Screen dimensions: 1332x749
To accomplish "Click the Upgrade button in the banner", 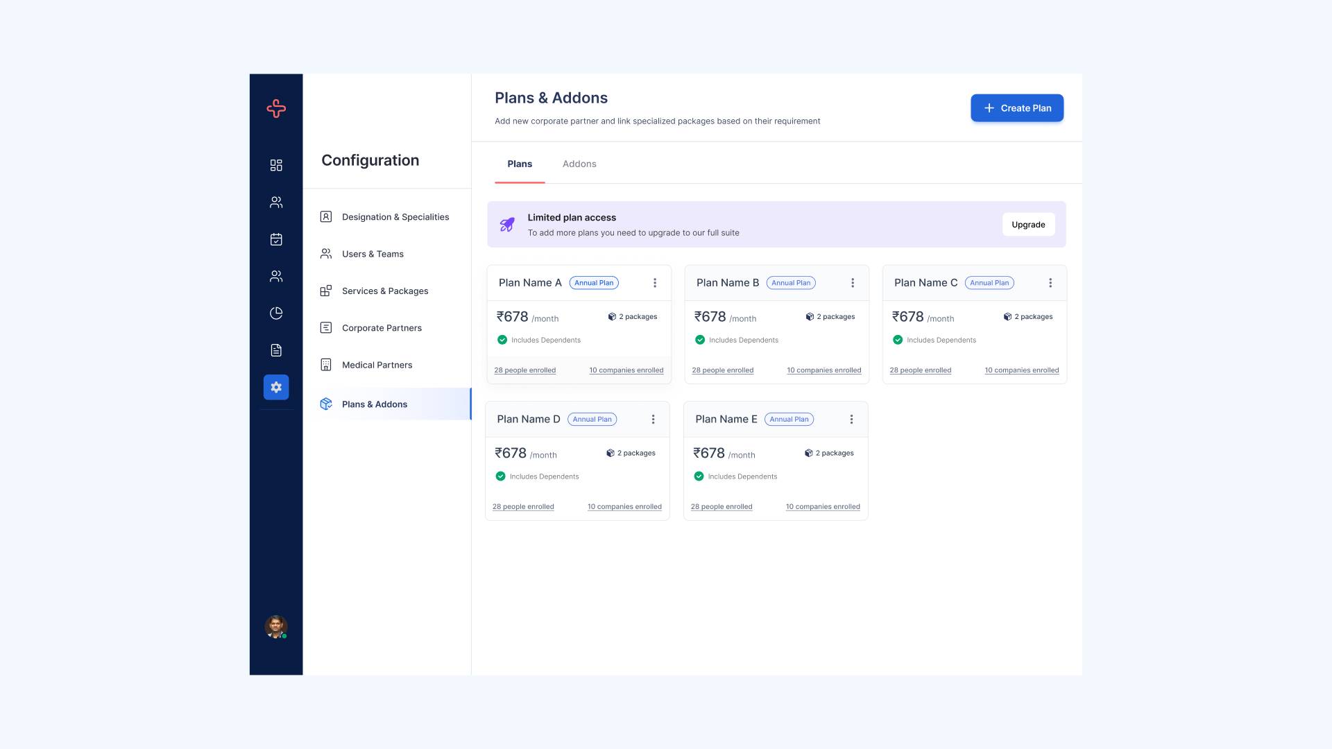I will point(1028,224).
